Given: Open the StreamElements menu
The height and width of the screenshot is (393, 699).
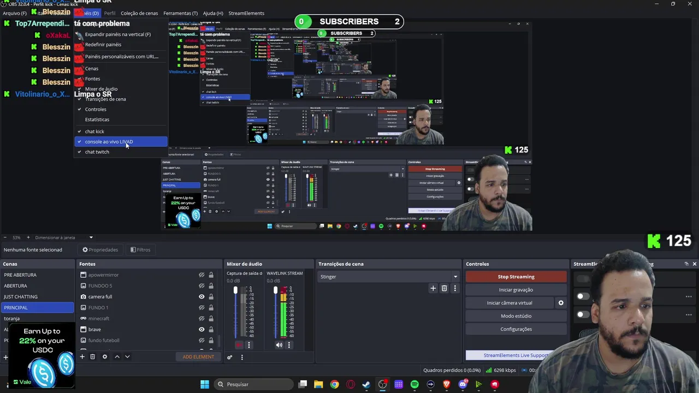Looking at the screenshot, I should point(246,13).
